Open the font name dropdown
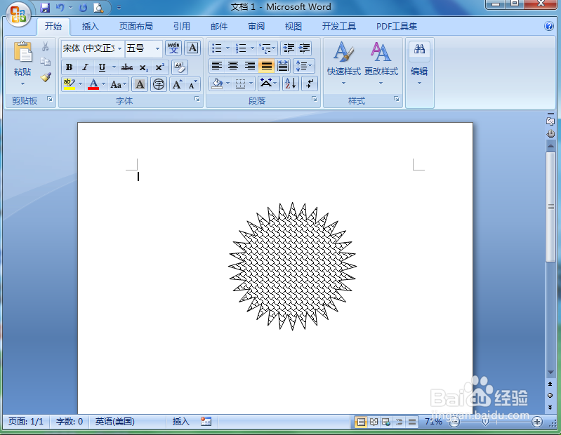Viewport: 561px width, 435px height. 119,48
